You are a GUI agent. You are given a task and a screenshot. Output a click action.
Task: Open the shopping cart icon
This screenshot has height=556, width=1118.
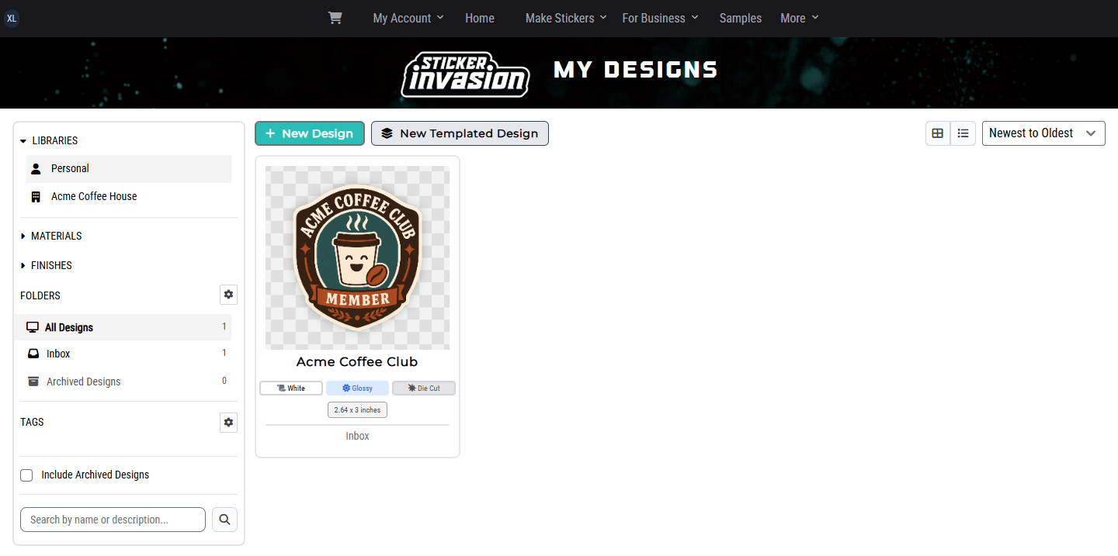335,18
